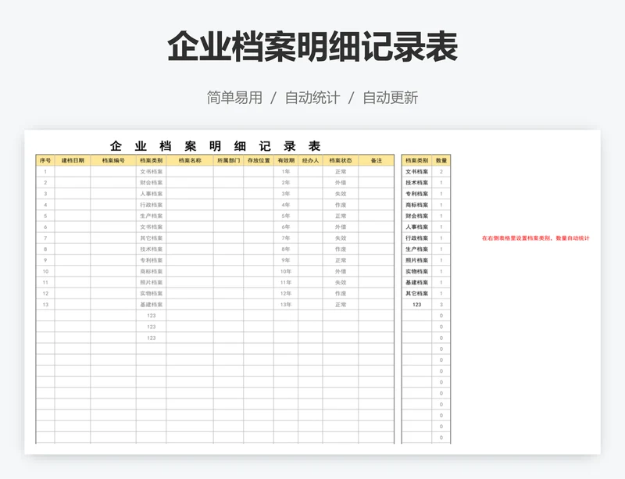Click bold 专利档案 in summary table
This screenshot has height=479, width=625.
416,194
